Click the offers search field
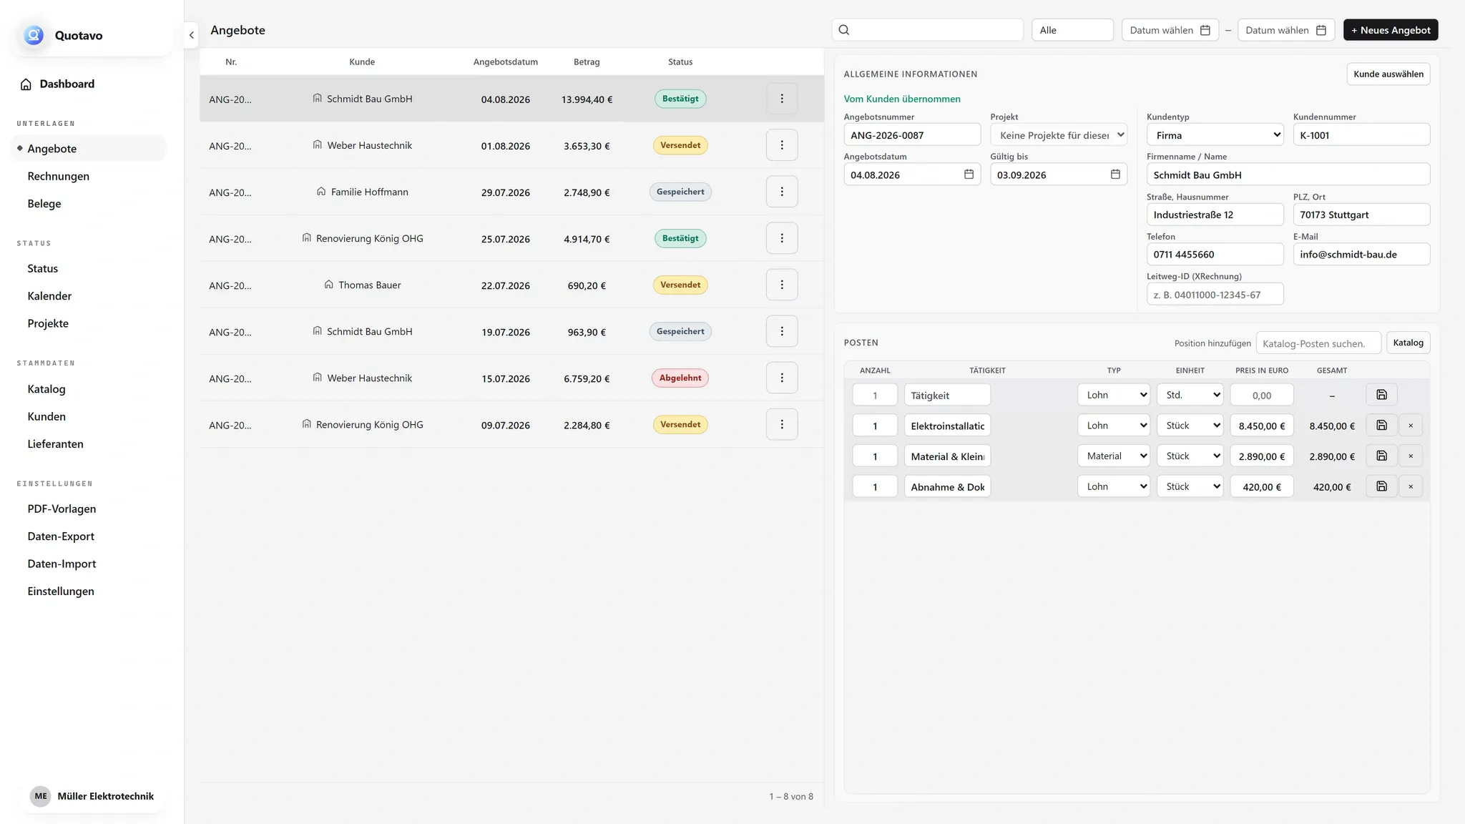Viewport: 1465px width, 824px height. click(x=928, y=30)
